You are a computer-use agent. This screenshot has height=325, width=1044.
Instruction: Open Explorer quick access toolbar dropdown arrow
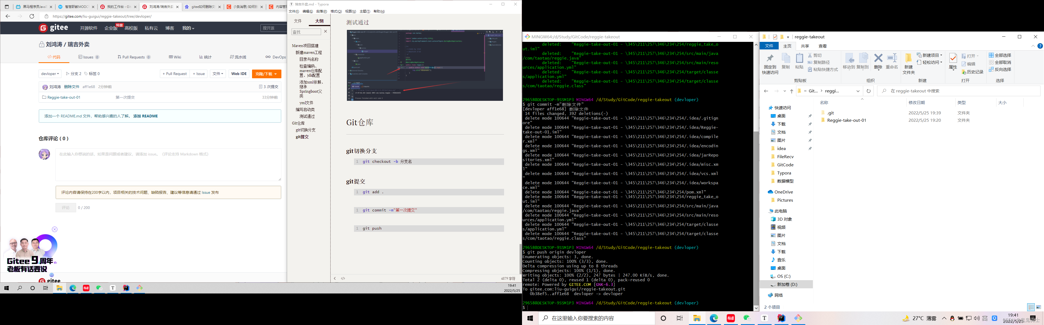coord(788,37)
